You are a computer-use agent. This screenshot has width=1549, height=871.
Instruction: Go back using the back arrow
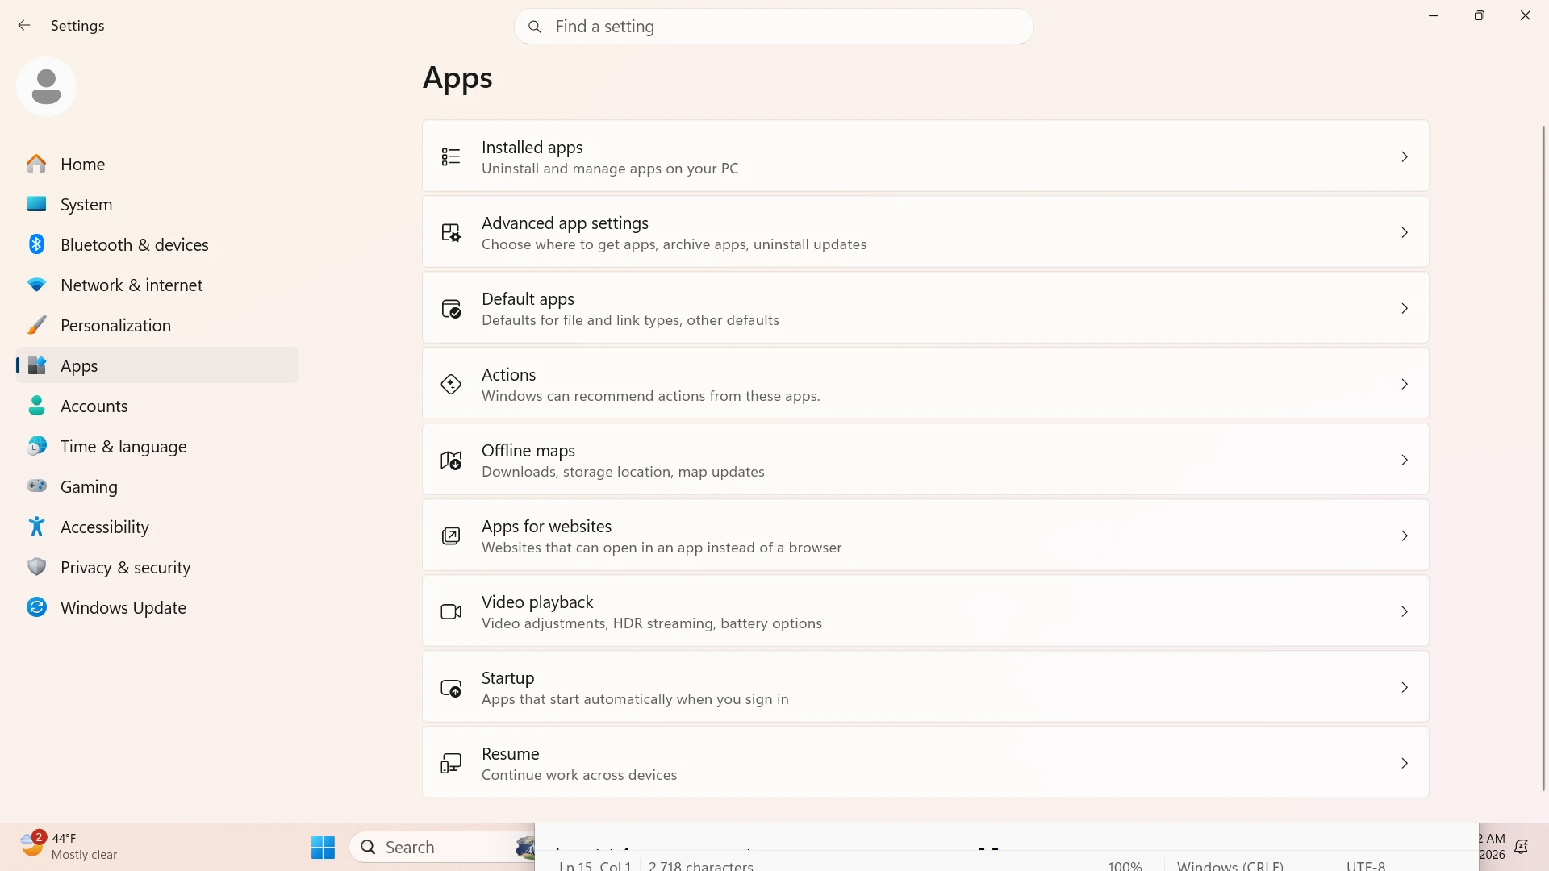24,26
